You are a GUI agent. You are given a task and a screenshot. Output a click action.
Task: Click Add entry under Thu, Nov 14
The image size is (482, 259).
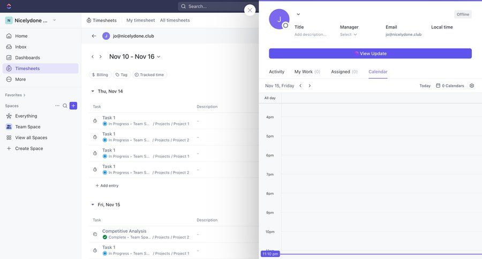pyautogui.click(x=107, y=186)
